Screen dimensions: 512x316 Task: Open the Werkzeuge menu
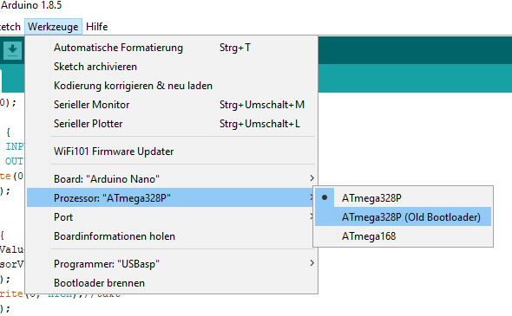click(53, 27)
